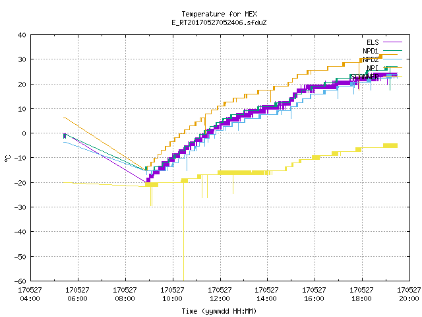Image resolution: width=422 pixels, height=317 pixels.
Task: Click the chart title 'Temperature for MEX'
Action: [219, 14]
